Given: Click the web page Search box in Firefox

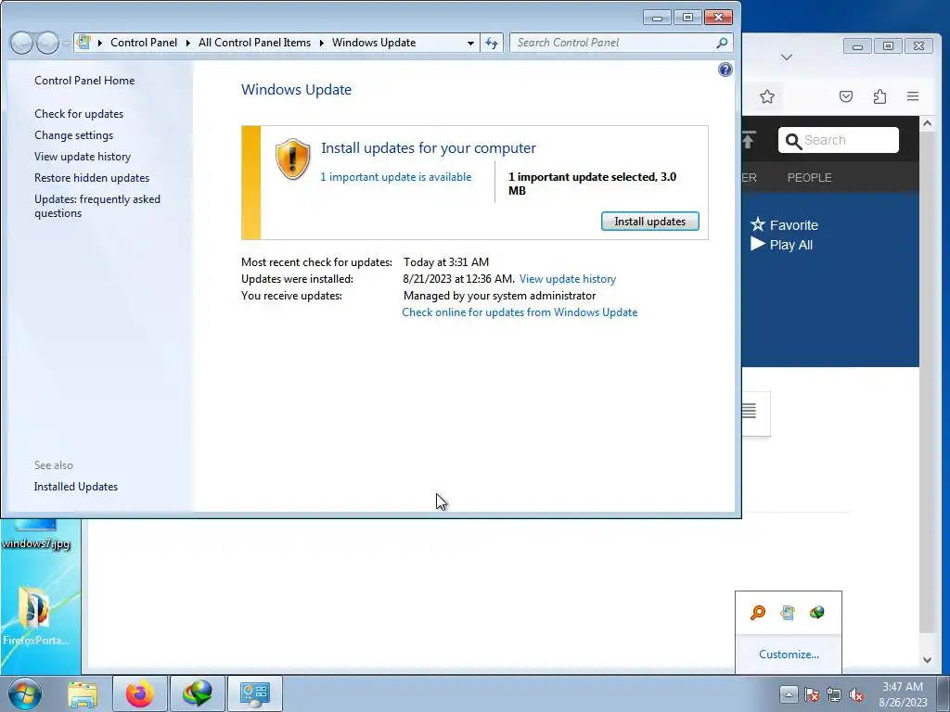Looking at the screenshot, I should click(838, 140).
